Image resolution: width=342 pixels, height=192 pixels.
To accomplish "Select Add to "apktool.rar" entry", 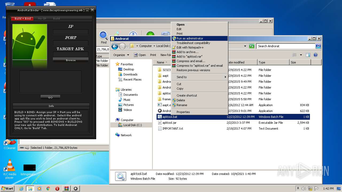I will [x=199, y=57].
